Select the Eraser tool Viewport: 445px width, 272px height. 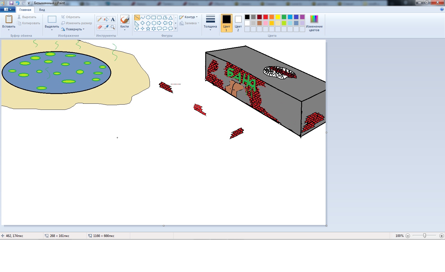pyautogui.click(x=100, y=27)
